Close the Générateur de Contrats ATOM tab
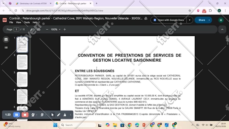The height and width of the screenshot is (129, 229). (51, 3)
